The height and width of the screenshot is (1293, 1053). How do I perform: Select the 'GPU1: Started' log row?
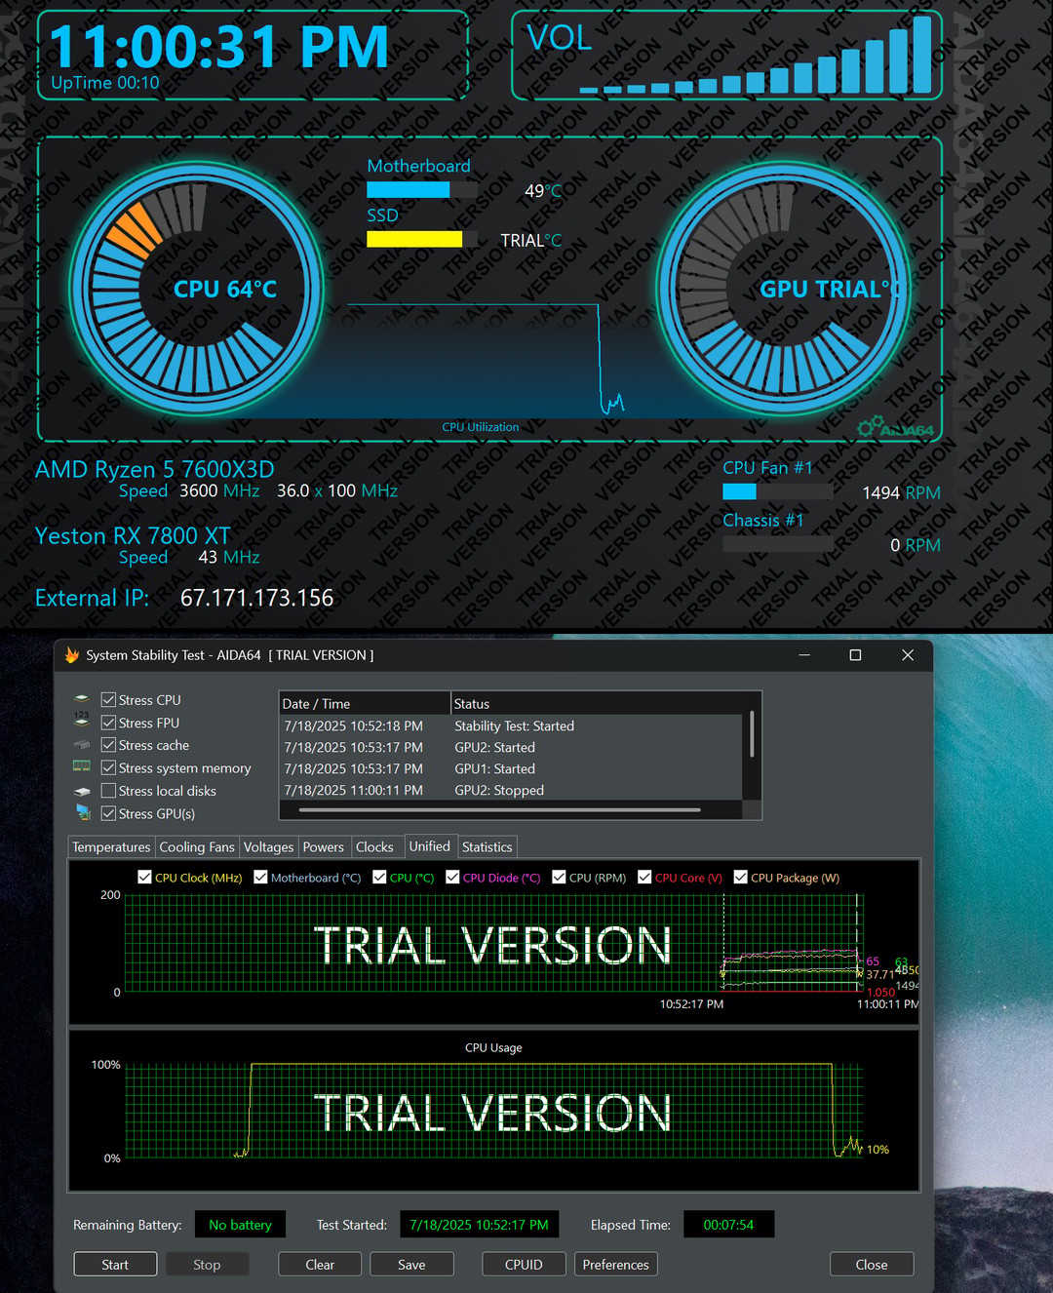coord(512,769)
